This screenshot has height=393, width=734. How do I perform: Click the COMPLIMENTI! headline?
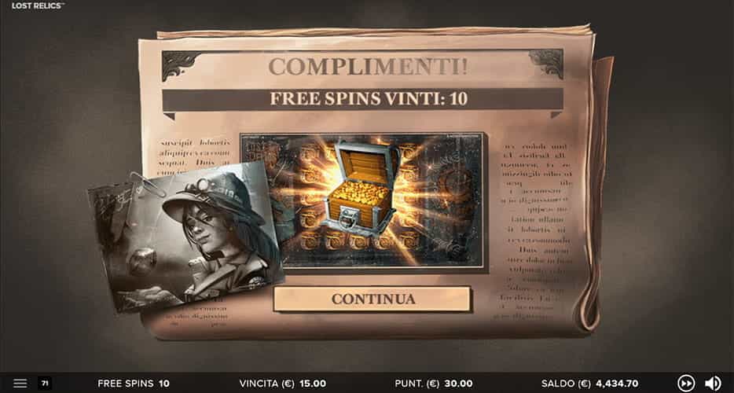368,67
